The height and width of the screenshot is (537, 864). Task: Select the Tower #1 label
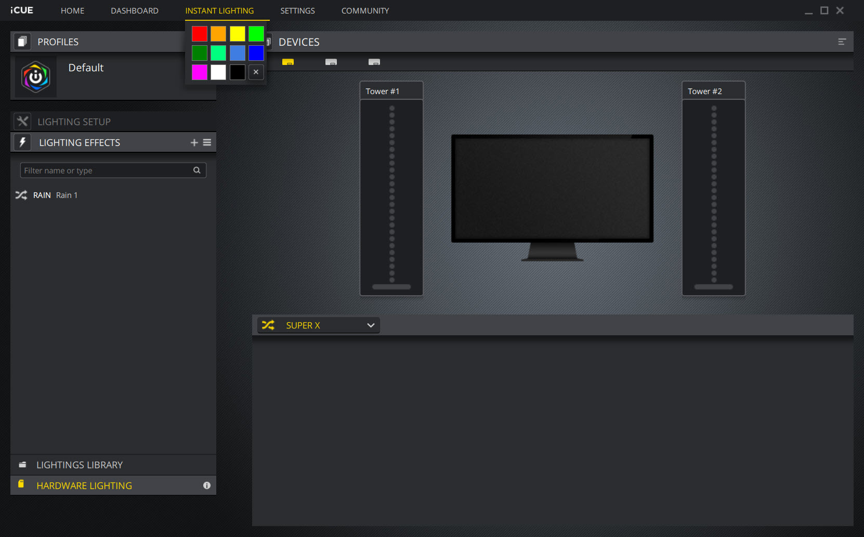coord(383,91)
